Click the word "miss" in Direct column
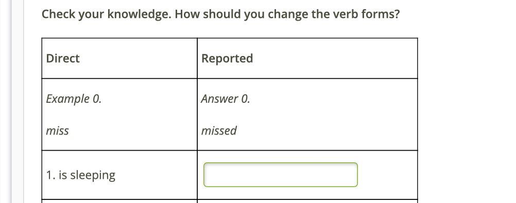Image resolution: width=516 pixels, height=203 pixels. [x=57, y=131]
